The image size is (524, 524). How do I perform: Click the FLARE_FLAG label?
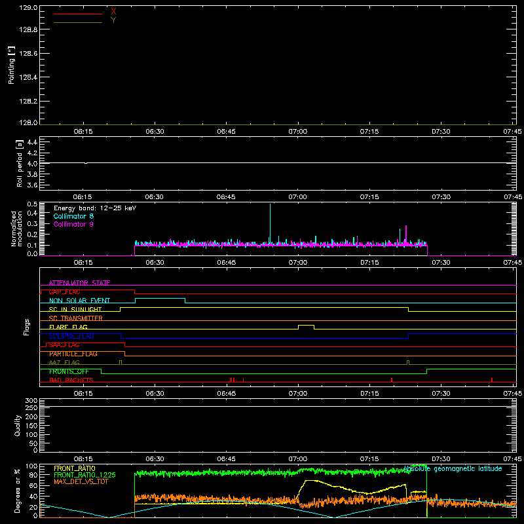tap(68, 327)
